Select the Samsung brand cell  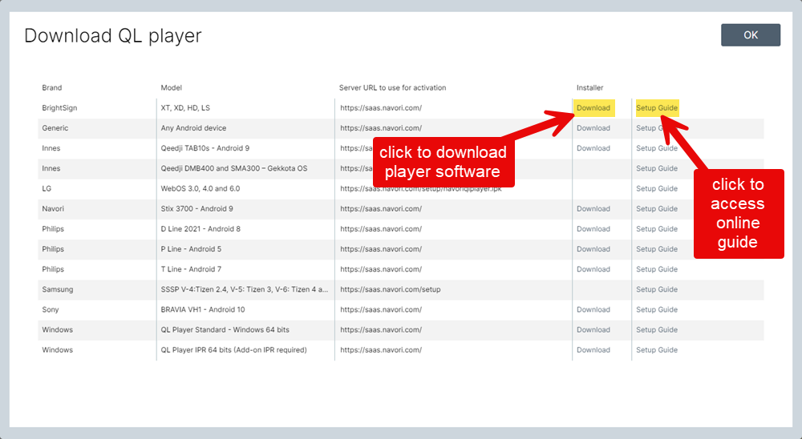coord(57,289)
